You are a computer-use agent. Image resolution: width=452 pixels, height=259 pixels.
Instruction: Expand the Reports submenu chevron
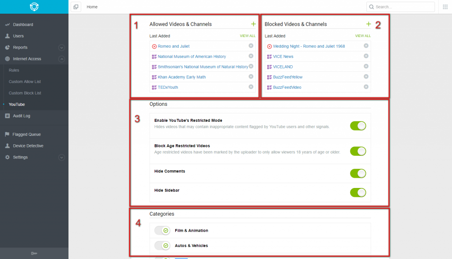pos(61,48)
